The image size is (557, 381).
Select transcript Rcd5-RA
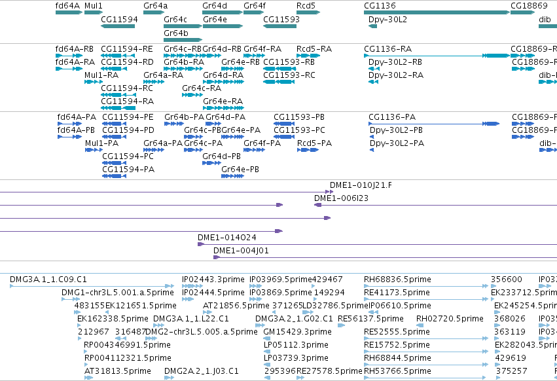pyautogui.click(x=308, y=56)
